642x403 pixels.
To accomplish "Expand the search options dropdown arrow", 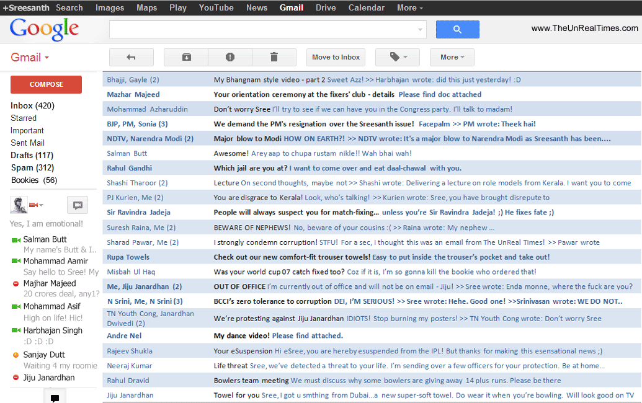I will pos(420,30).
